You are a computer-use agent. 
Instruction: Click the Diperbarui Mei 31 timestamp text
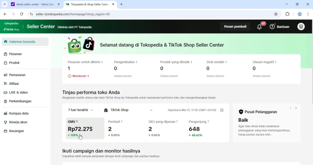click(192, 110)
